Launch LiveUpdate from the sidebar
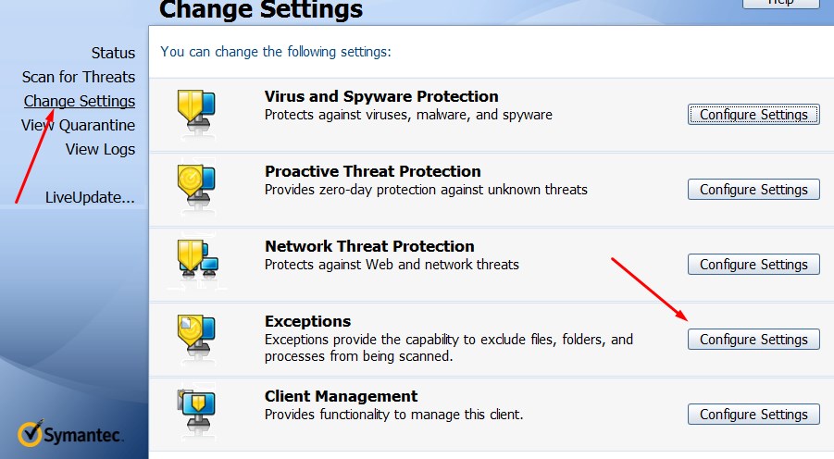 coord(90,197)
